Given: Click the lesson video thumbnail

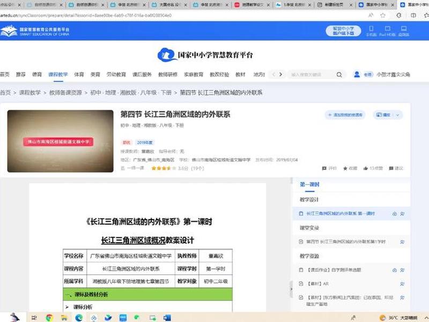Looking at the screenshot, I should (x=61, y=141).
